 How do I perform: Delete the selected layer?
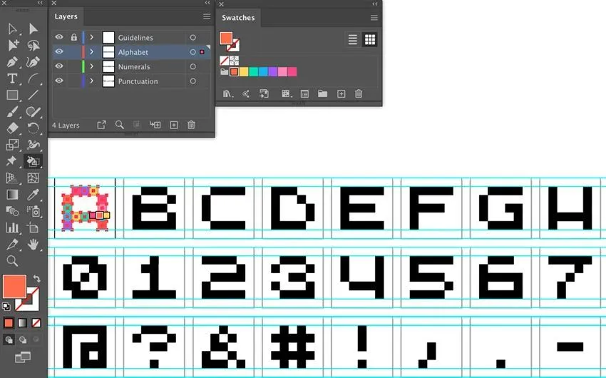(191, 125)
